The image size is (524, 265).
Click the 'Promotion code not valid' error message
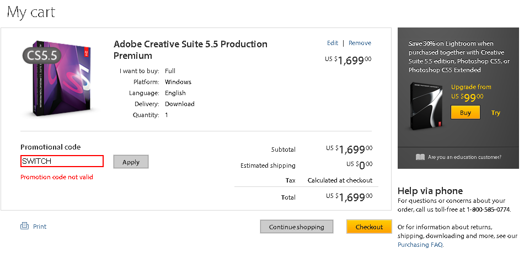(57, 177)
